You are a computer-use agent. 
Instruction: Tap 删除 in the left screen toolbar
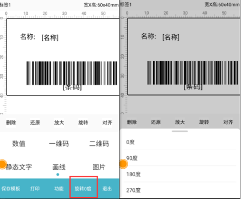click(x=11, y=123)
